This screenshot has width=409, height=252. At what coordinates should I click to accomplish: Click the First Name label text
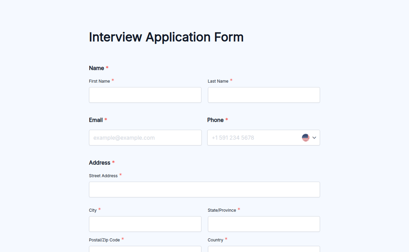click(99, 81)
